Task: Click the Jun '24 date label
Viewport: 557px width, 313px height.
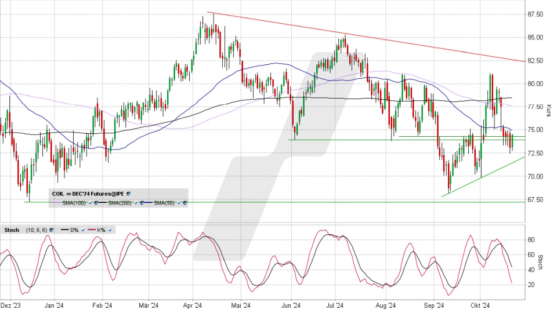Action: coord(291,305)
